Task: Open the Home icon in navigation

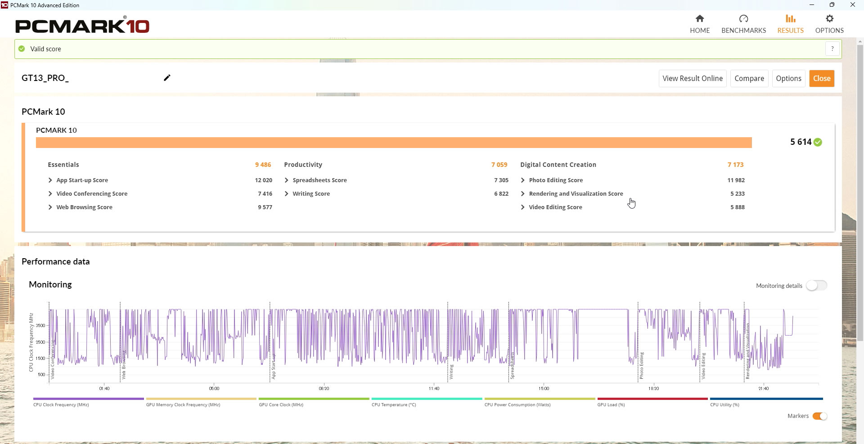Action: tap(699, 19)
